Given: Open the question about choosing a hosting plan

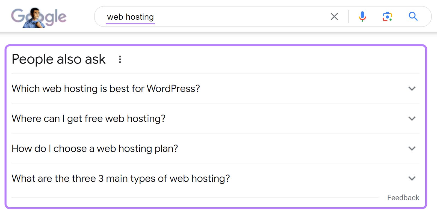Looking at the screenshot, I should click(x=95, y=149).
